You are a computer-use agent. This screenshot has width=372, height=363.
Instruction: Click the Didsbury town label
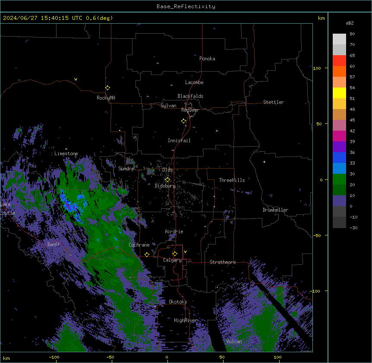point(165,186)
